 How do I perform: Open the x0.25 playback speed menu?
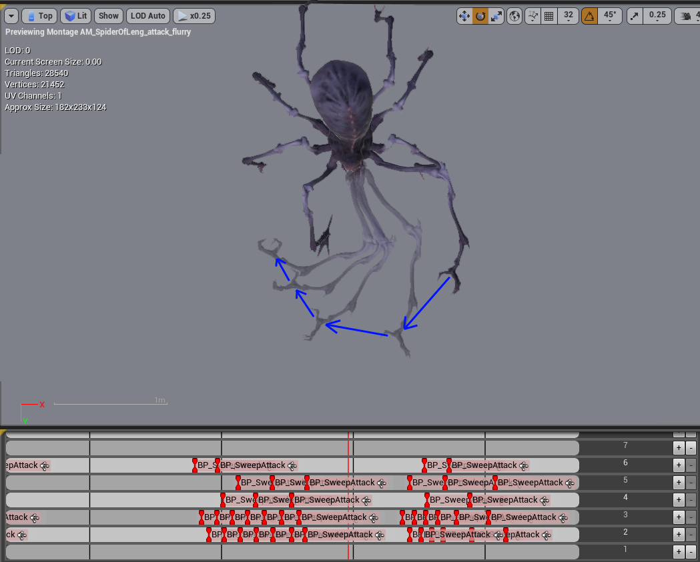click(x=194, y=16)
